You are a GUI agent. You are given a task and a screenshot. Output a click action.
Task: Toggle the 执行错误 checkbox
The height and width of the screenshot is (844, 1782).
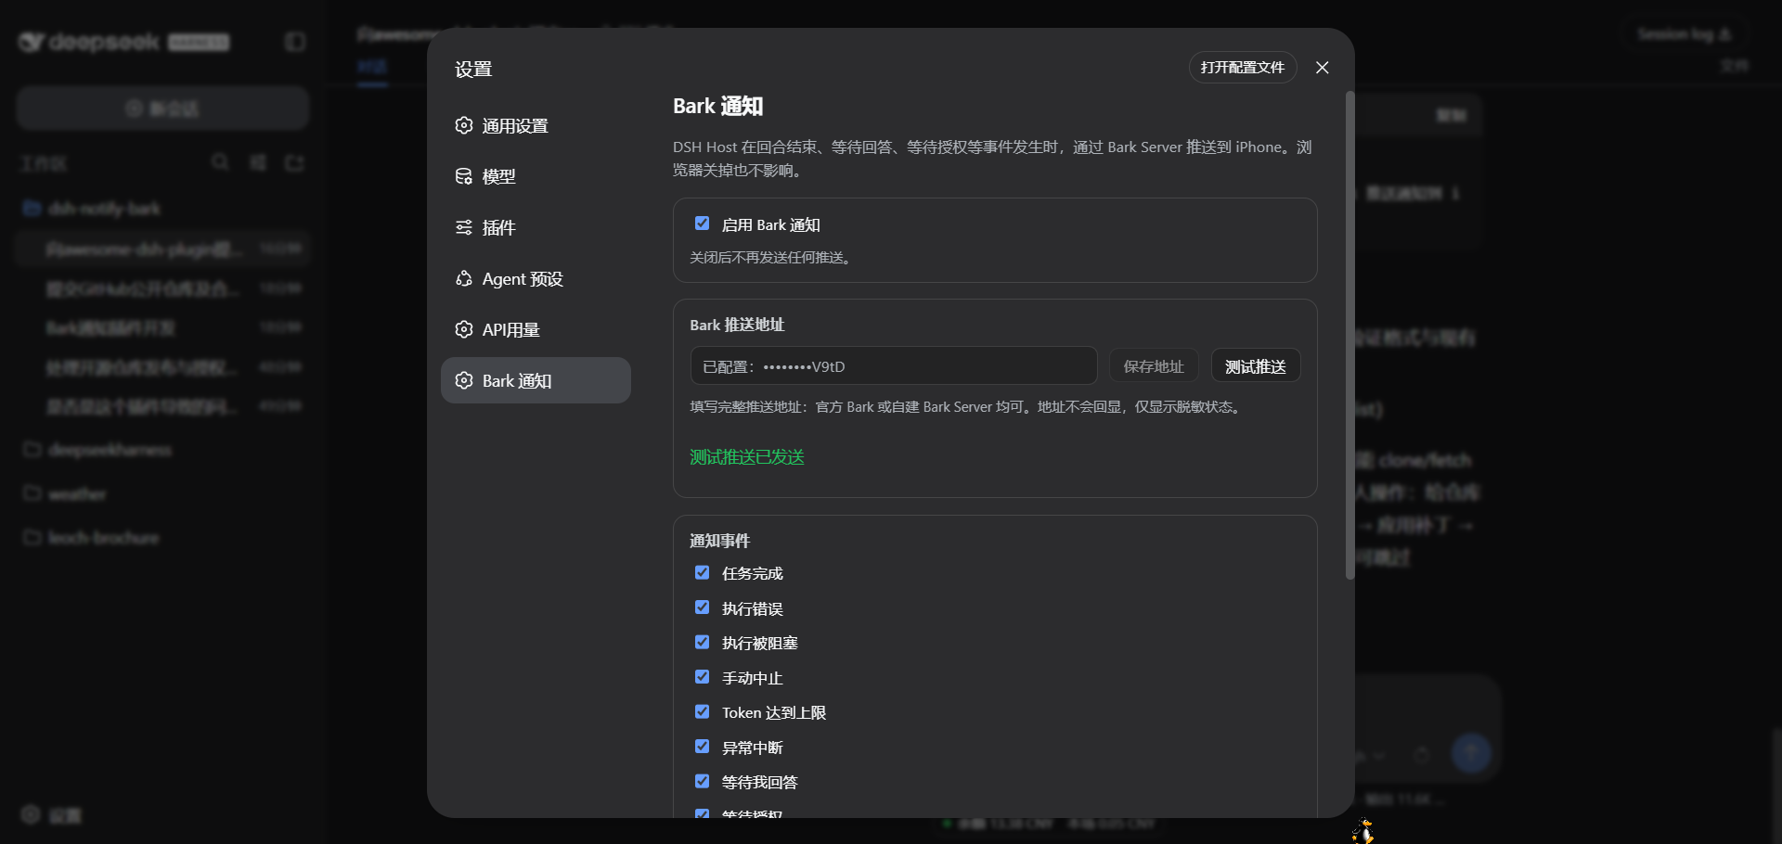point(703,607)
